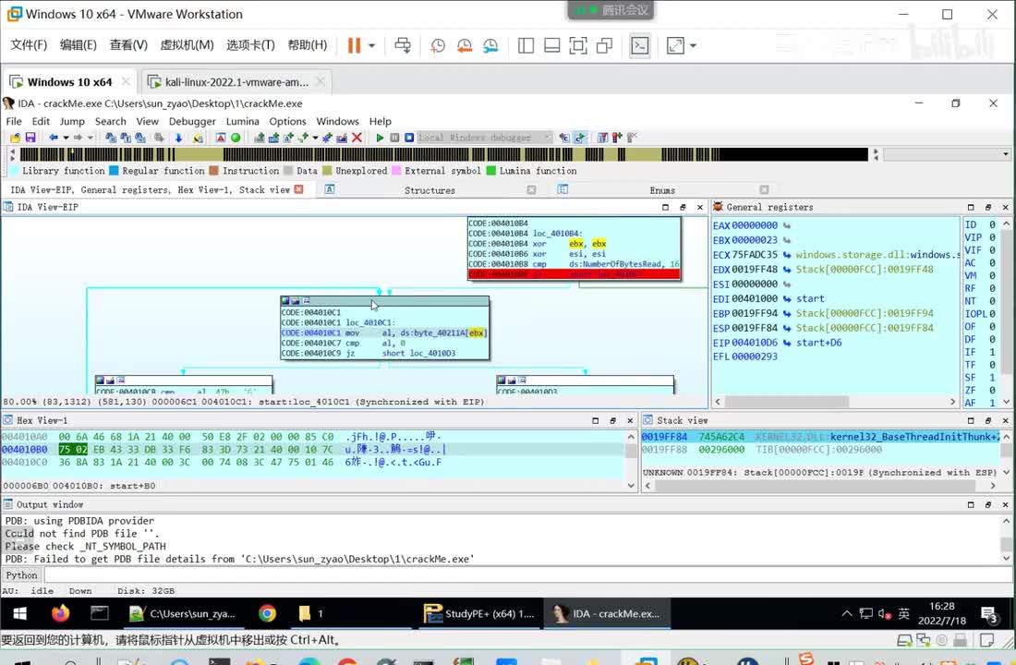The image size is (1016, 665).
Task: Click the highlighted 75 02 bytes in Hex View
Action: (73, 449)
